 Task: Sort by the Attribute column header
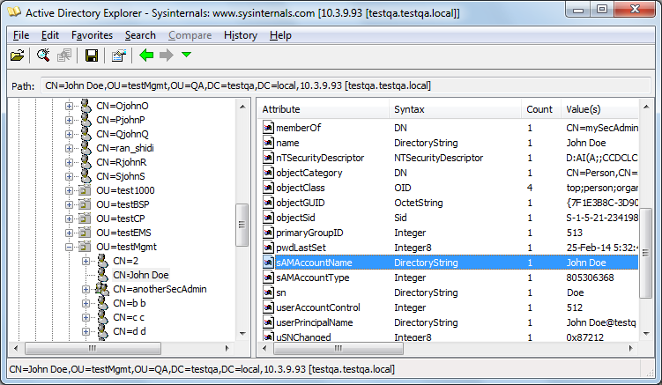pyautogui.click(x=323, y=109)
